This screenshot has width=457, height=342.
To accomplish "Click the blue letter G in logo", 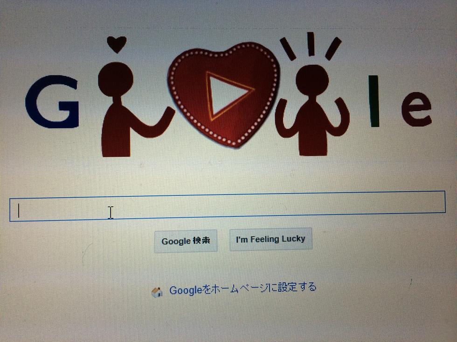I will (x=52, y=102).
